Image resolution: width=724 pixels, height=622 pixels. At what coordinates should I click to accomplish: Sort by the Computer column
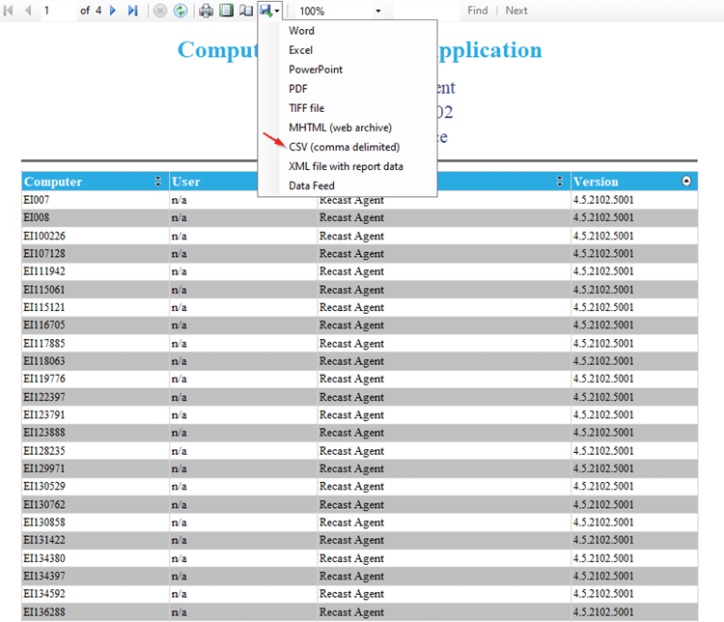click(x=158, y=182)
